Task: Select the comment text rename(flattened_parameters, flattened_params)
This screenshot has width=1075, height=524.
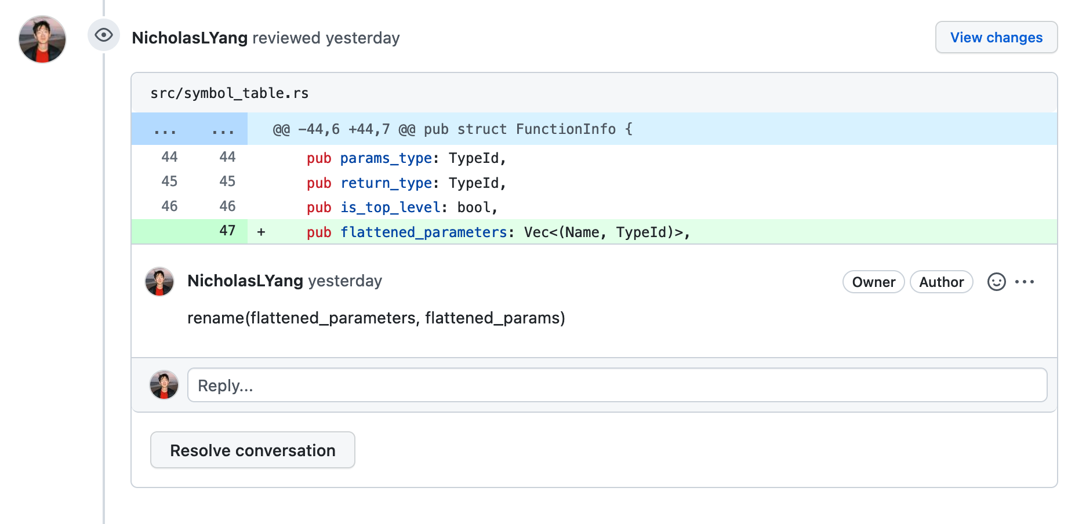Action: (376, 318)
